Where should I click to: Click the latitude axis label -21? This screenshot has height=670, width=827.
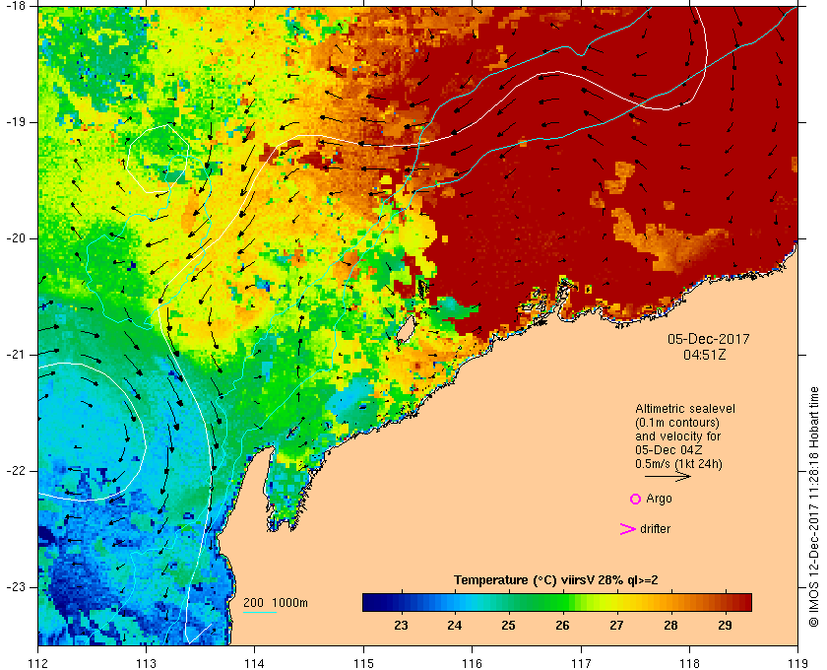pyautogui.click(x=14, y=355)
